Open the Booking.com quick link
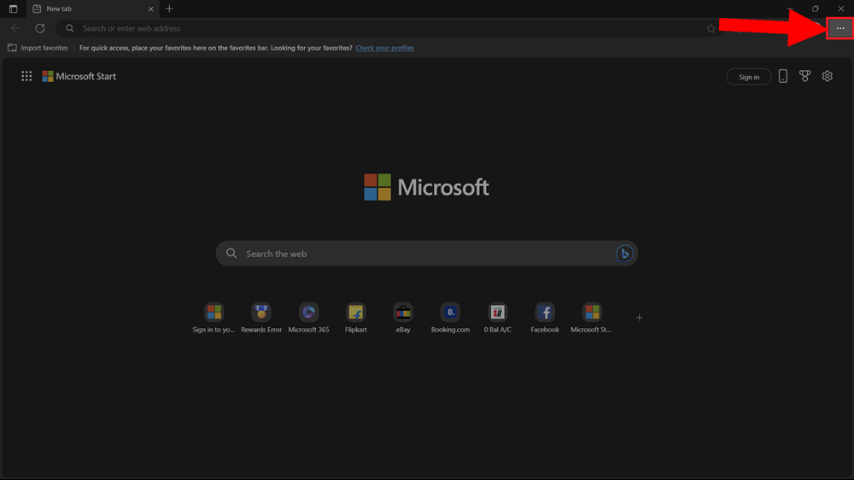Screen dimensions: 854x480 tap(450, 318)
